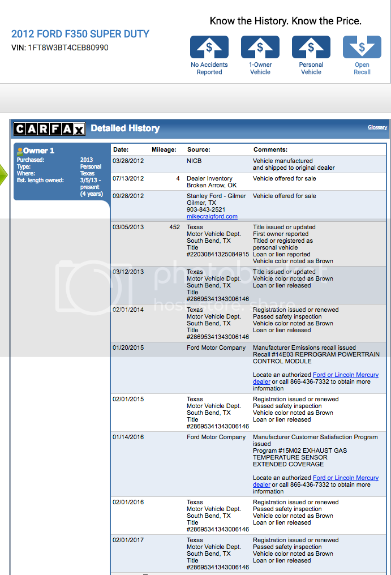The image size is (391, 575).
Task: Click the 01/20/2015 date cell
Action: pyautogui.click(x=128, y=347)
